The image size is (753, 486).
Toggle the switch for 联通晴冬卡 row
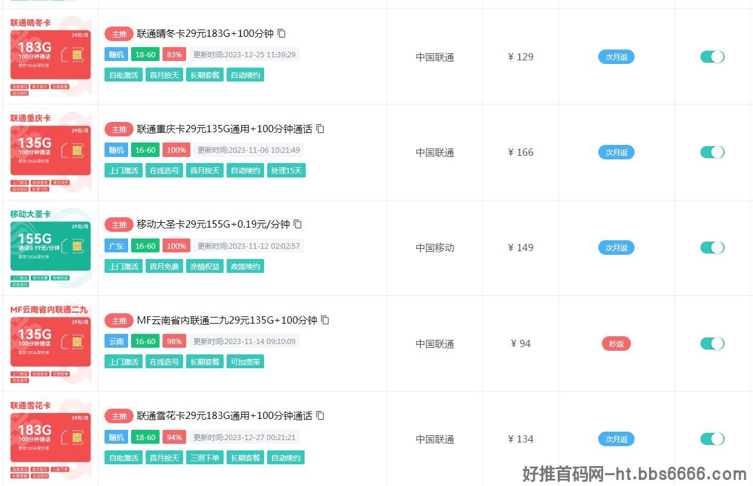pos(712,57)
